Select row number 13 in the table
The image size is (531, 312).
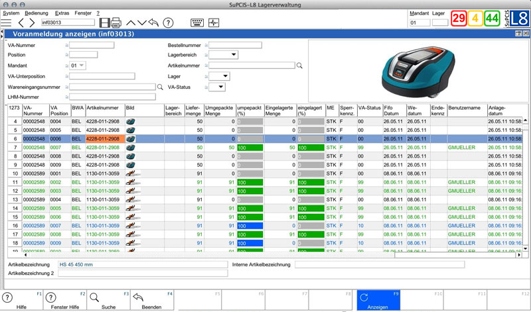(15, 199)
